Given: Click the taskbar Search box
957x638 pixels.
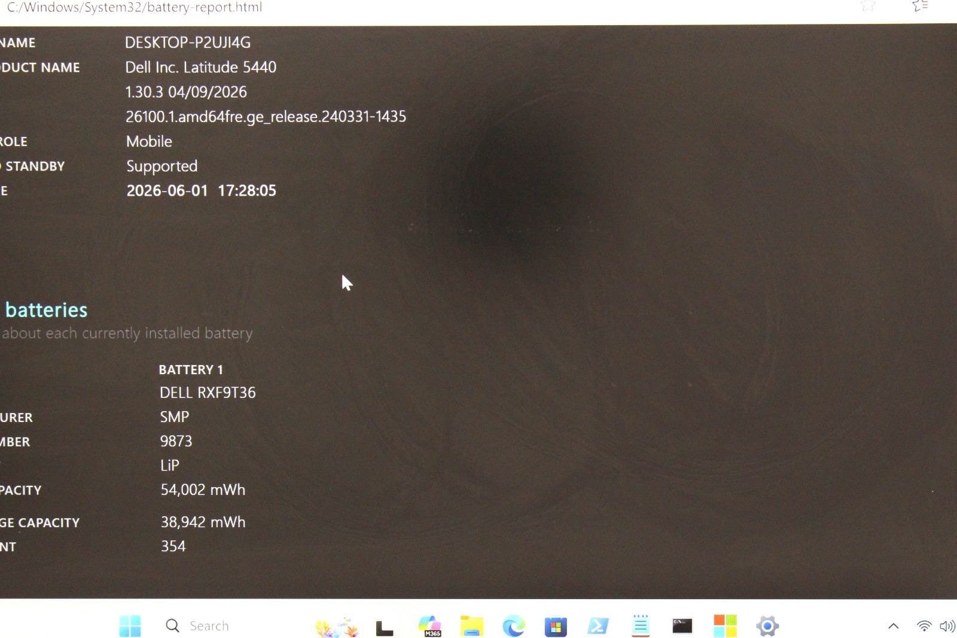Looking at the screenshot, I should 197,626.
